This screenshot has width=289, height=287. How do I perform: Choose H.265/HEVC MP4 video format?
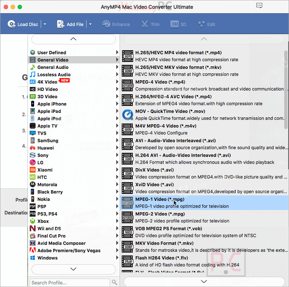(x=204, y=56)
